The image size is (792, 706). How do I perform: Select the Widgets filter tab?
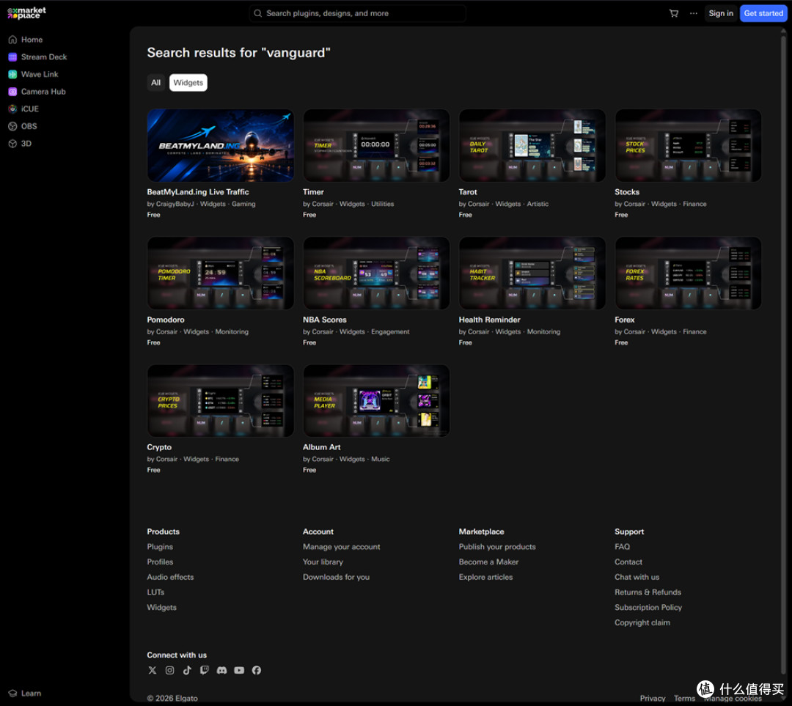click(x=188, y=82)
